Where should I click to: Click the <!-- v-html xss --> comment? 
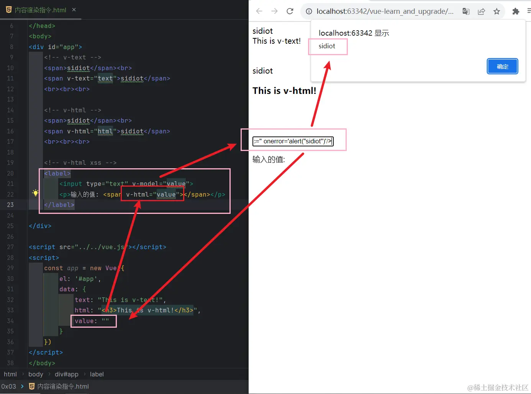(80, 163)
